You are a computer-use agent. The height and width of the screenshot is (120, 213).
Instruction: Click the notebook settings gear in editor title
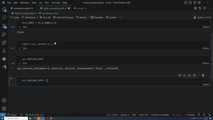195,8
